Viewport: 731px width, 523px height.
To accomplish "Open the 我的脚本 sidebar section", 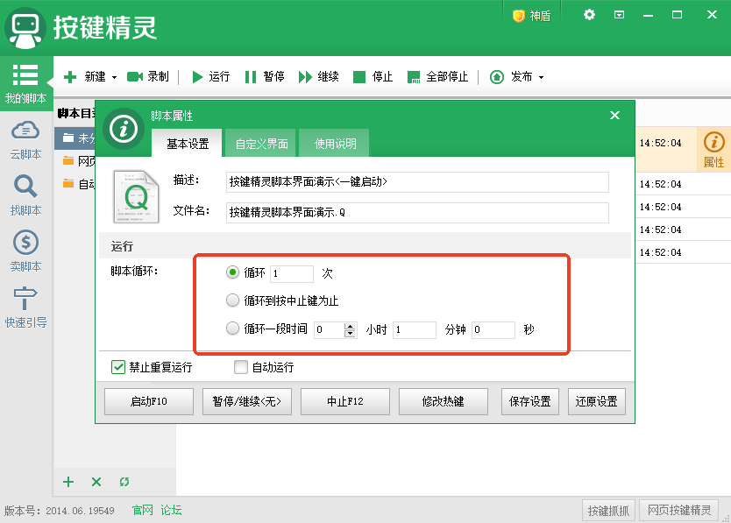I will click(25, 84).
